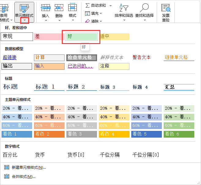201x185 pixels.
Task: Open the 填充 dropdown arrow
Action: [101, 13]
